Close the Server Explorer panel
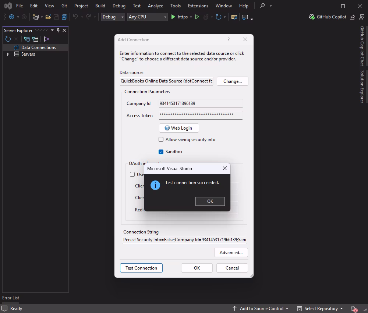The height and width of the screenshot is (313, 368). pos(64,30)
